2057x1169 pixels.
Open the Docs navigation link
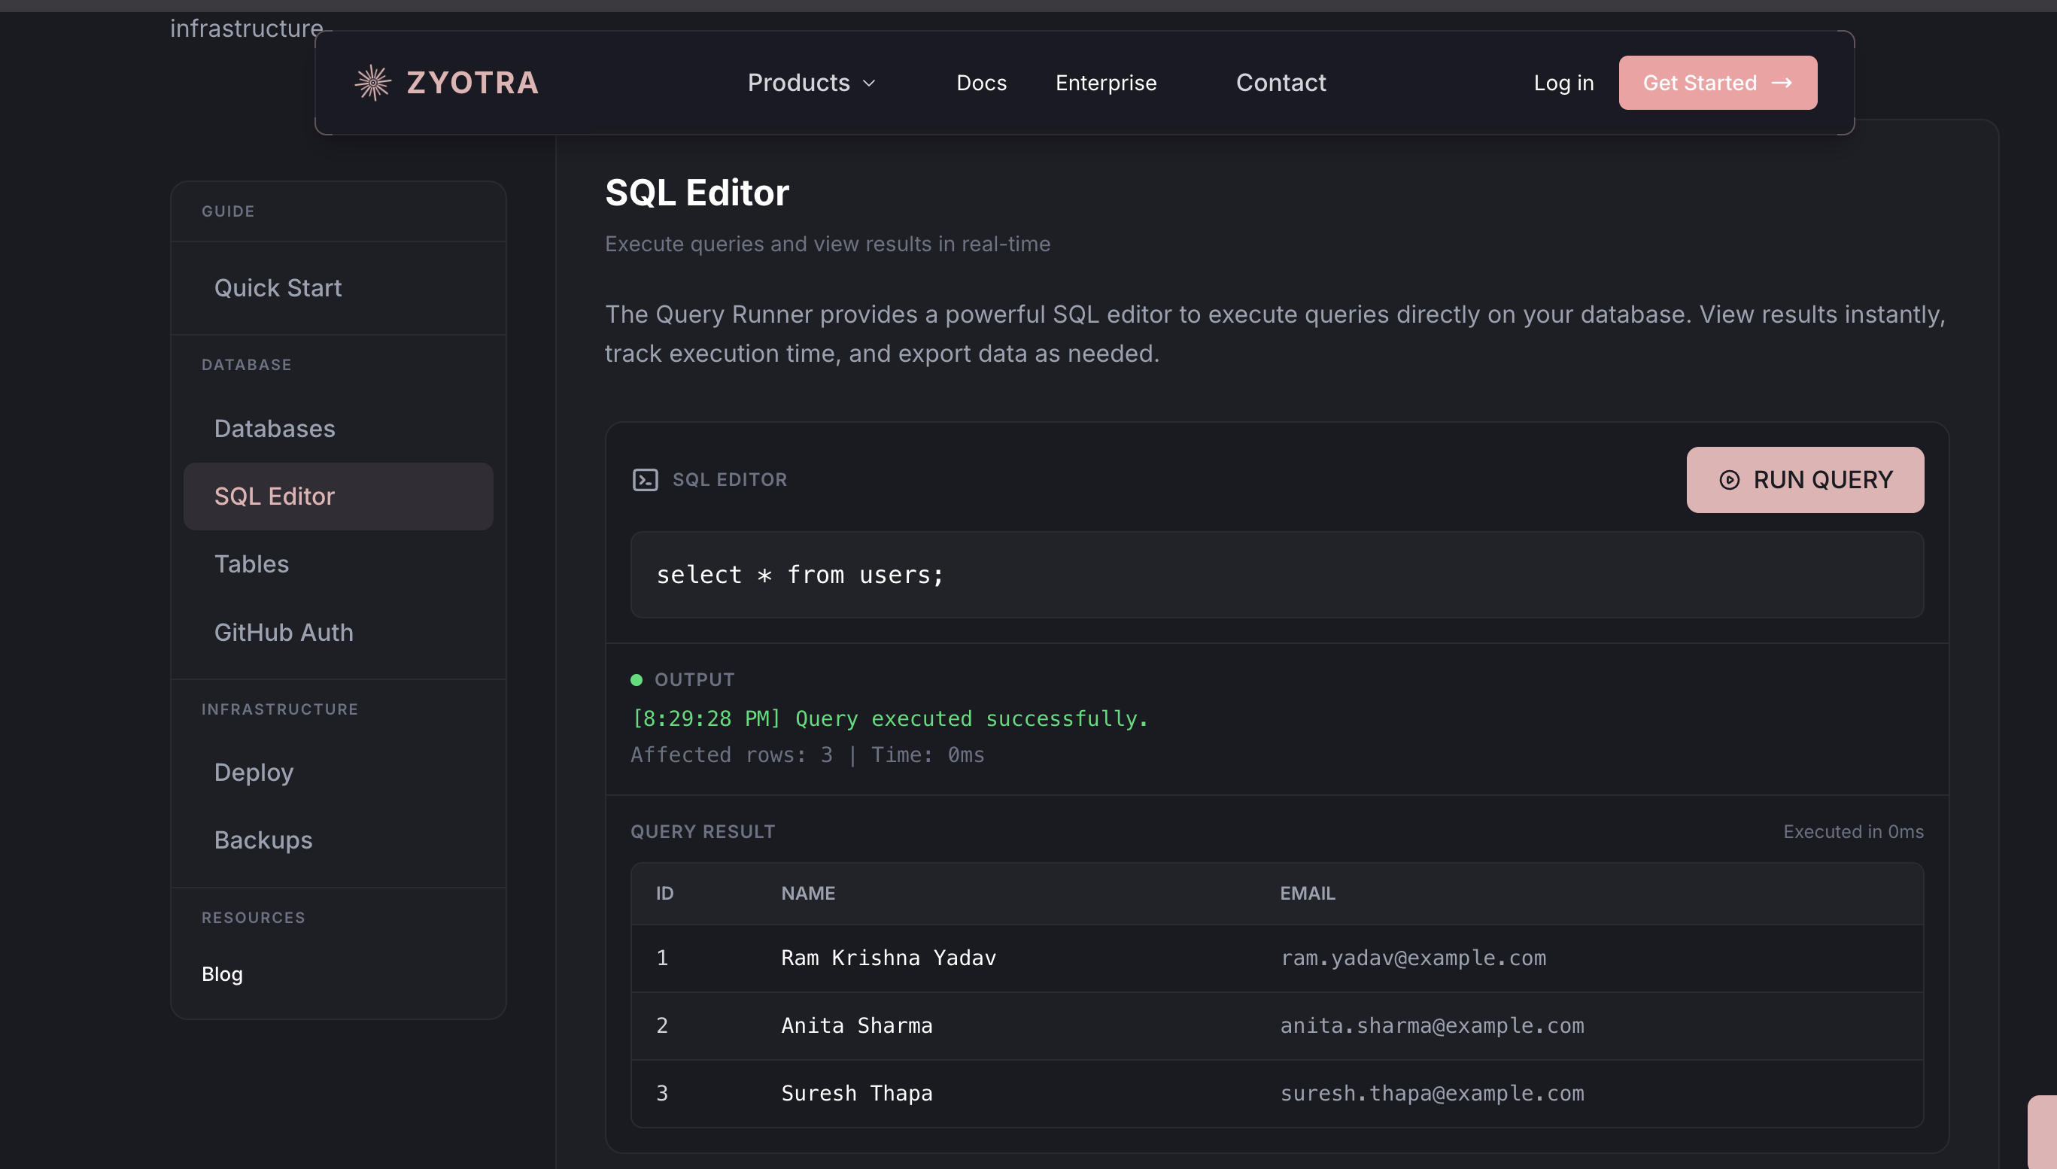[980, 83]
